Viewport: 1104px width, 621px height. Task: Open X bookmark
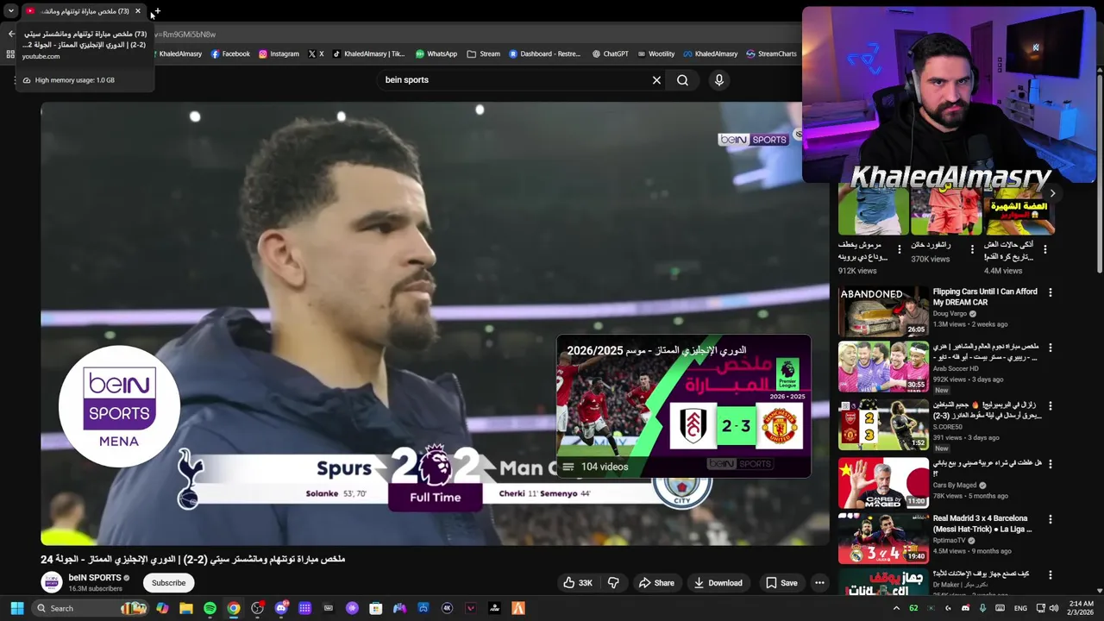coord(317,53)
